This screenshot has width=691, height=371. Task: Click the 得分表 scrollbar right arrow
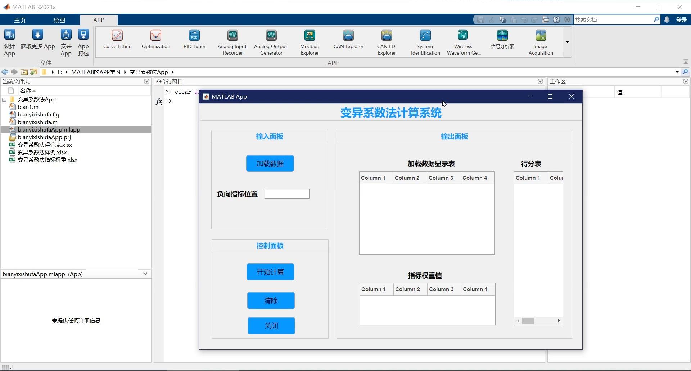pyautogui.click(x=559, y=321)
